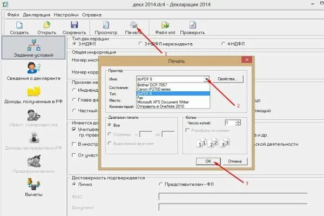This screenshot has width=324, height=216.
Task: Open a declaration via the Открыть icon
Action: coord(47,25)
